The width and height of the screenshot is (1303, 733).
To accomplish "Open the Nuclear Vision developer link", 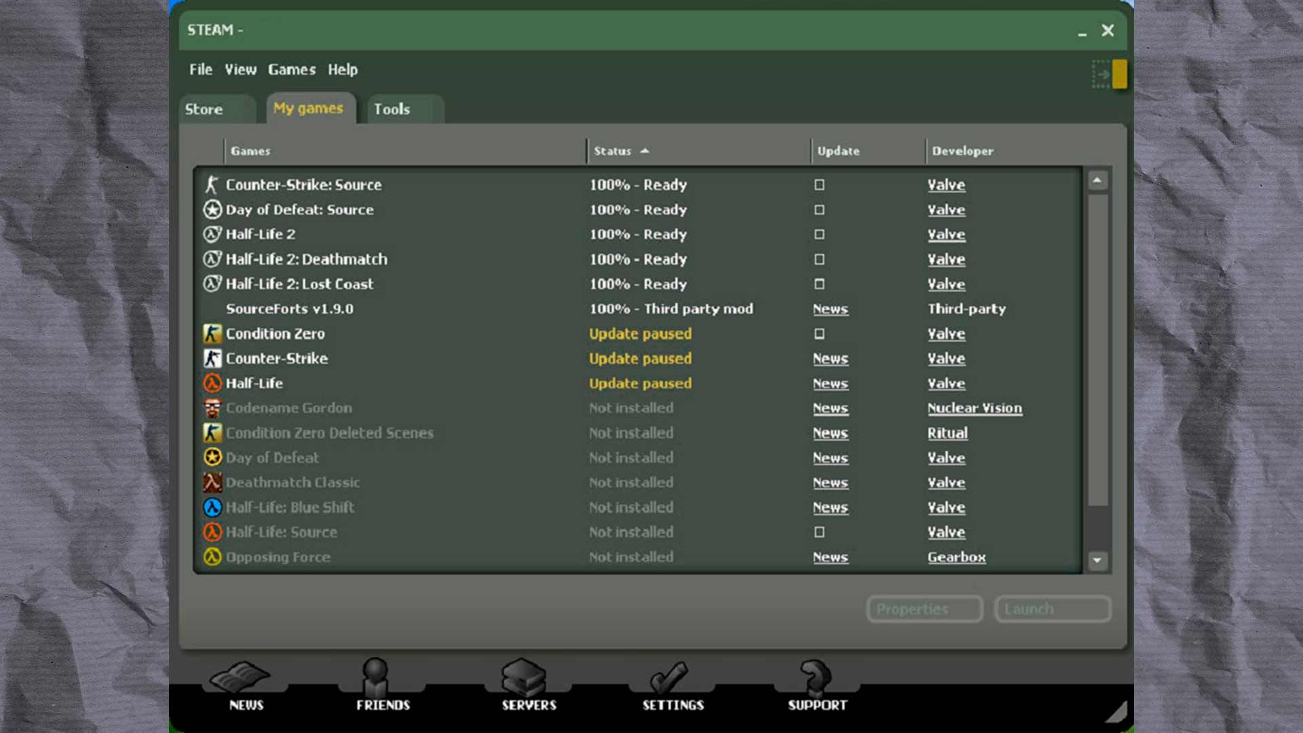I will point(975,408).
